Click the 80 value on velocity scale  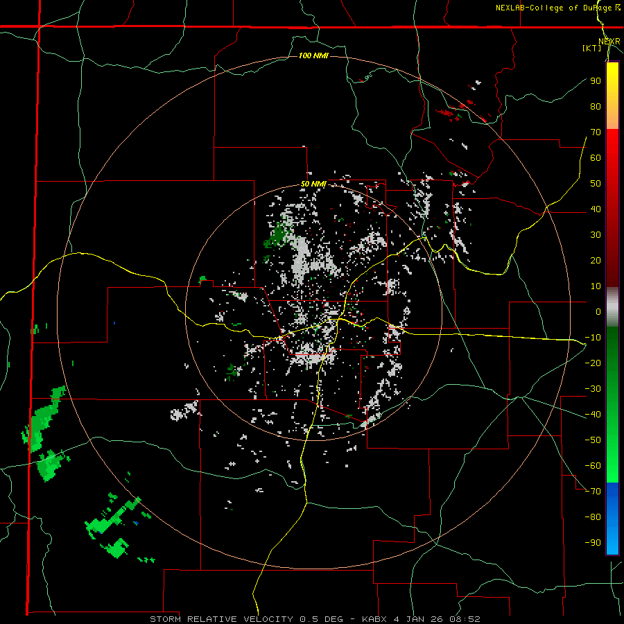pyautogui.click(x=596, y=107)
